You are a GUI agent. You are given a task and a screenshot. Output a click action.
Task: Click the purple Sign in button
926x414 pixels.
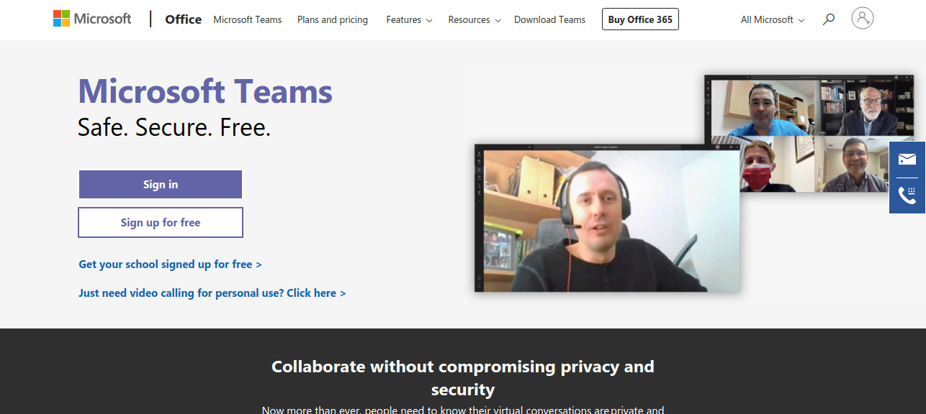click(161, 185)
